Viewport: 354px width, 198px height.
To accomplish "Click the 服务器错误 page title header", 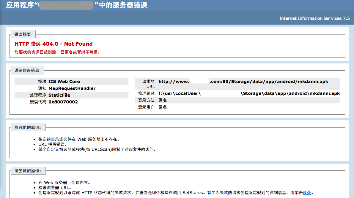I will point(76,5).
